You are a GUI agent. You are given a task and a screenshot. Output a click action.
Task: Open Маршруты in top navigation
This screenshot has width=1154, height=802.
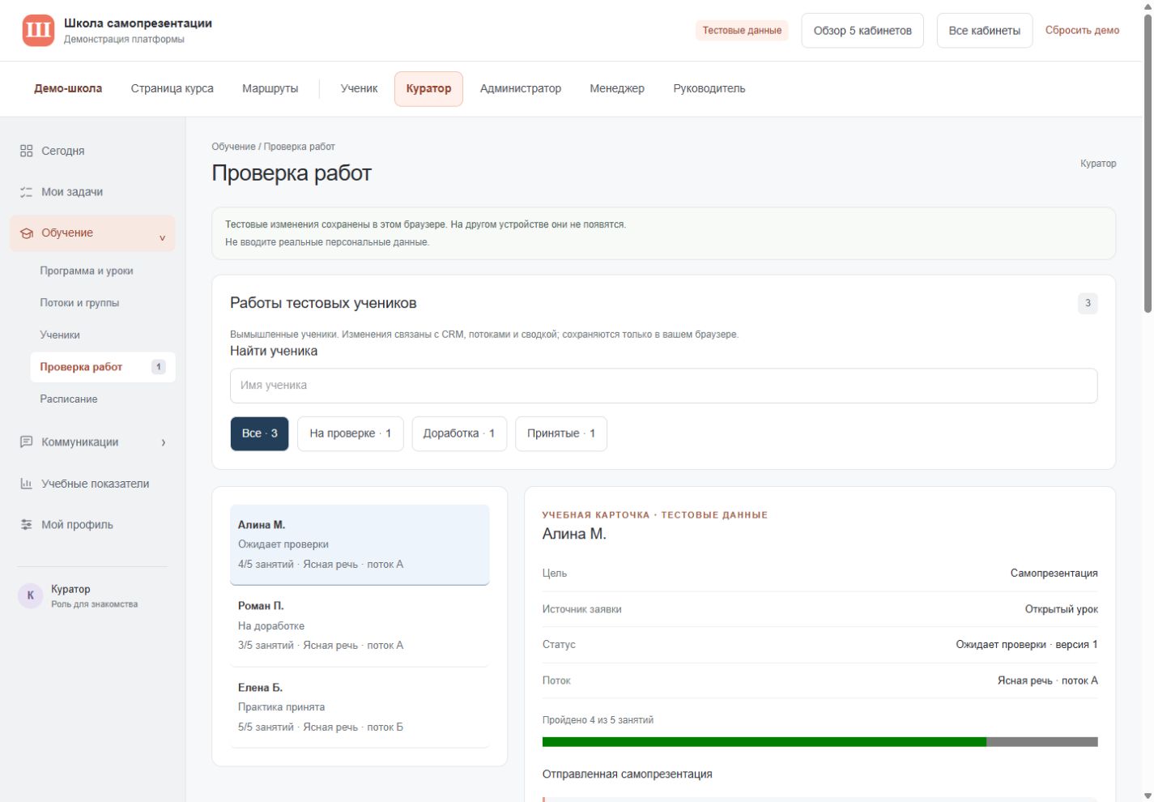pos(270,88)
